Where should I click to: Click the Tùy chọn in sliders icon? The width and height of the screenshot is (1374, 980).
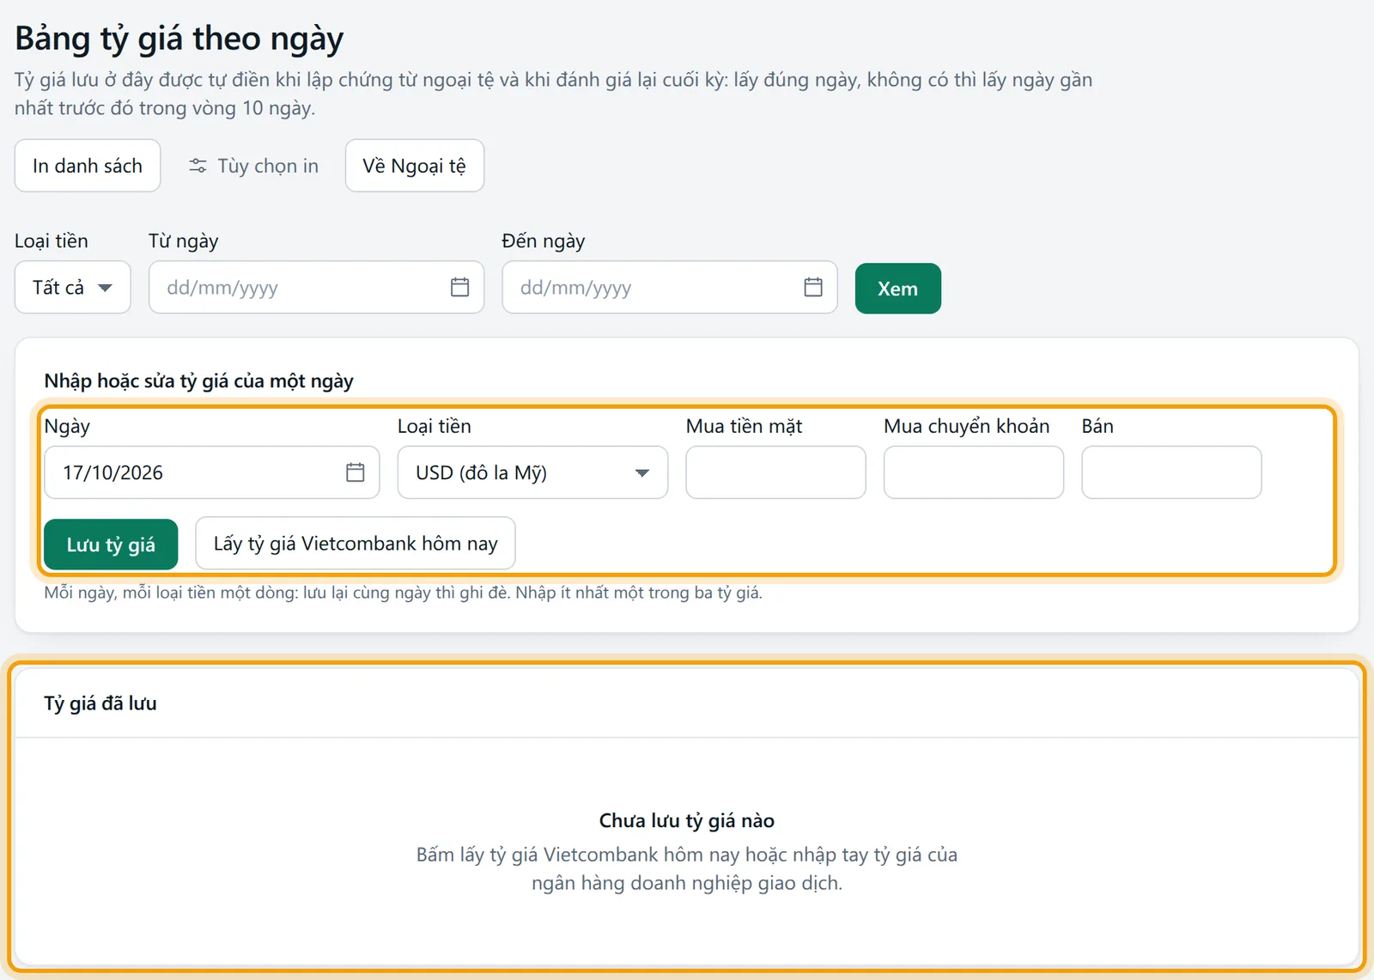(198, 166)
